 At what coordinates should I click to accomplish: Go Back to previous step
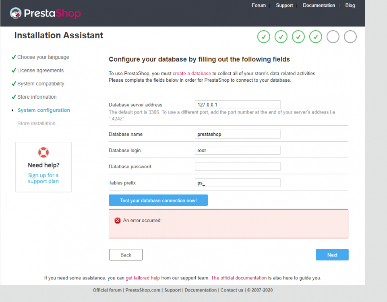126,255
